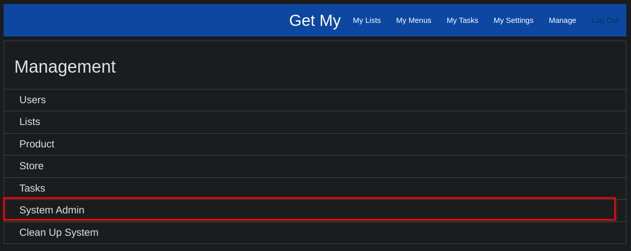Screen dimensions: 631x251
Task: Open the Store management row
Action: tap(315, 166)
